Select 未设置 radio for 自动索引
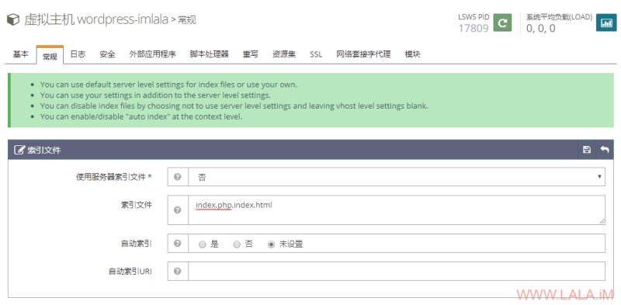This screenshot has height=305, width=621. pyautogui.click(x=271, y=244)
